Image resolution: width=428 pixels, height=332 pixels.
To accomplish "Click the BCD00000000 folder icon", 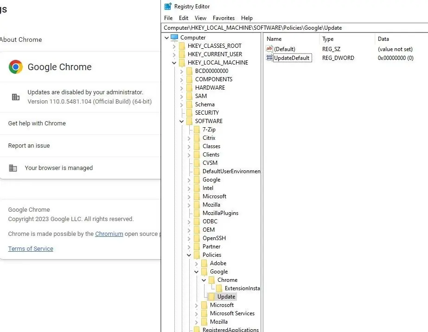I will click(189, 71).
